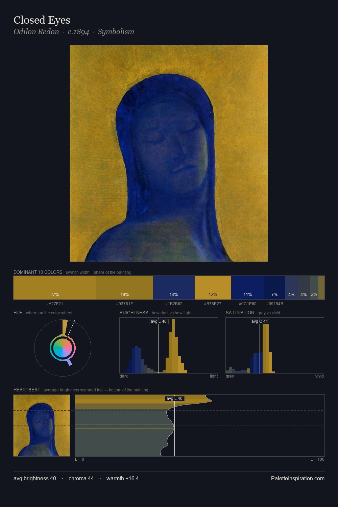Click the 'HEARTBEAT' section heading
Viewport: 338px width, 507px height.
[27, 390]
